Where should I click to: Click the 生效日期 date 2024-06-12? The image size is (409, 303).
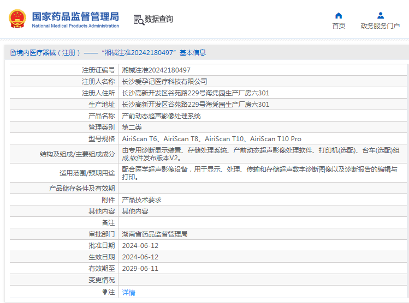(x=140, y=257)
